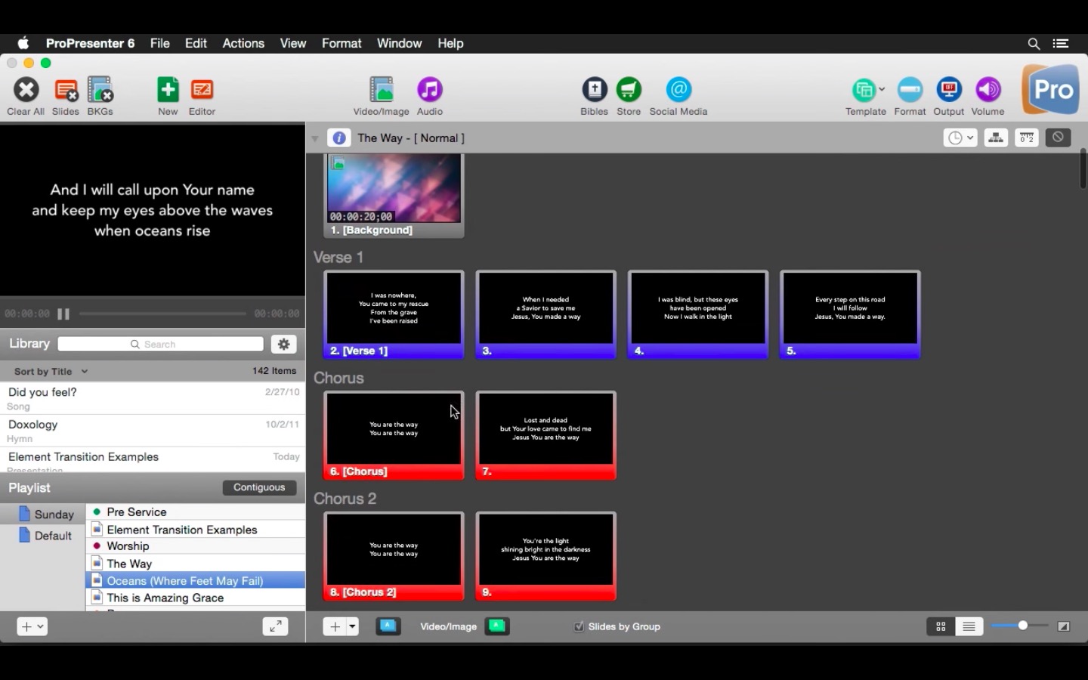
Task: Add a new slide with plus button
Action: (x=335, y=626)
